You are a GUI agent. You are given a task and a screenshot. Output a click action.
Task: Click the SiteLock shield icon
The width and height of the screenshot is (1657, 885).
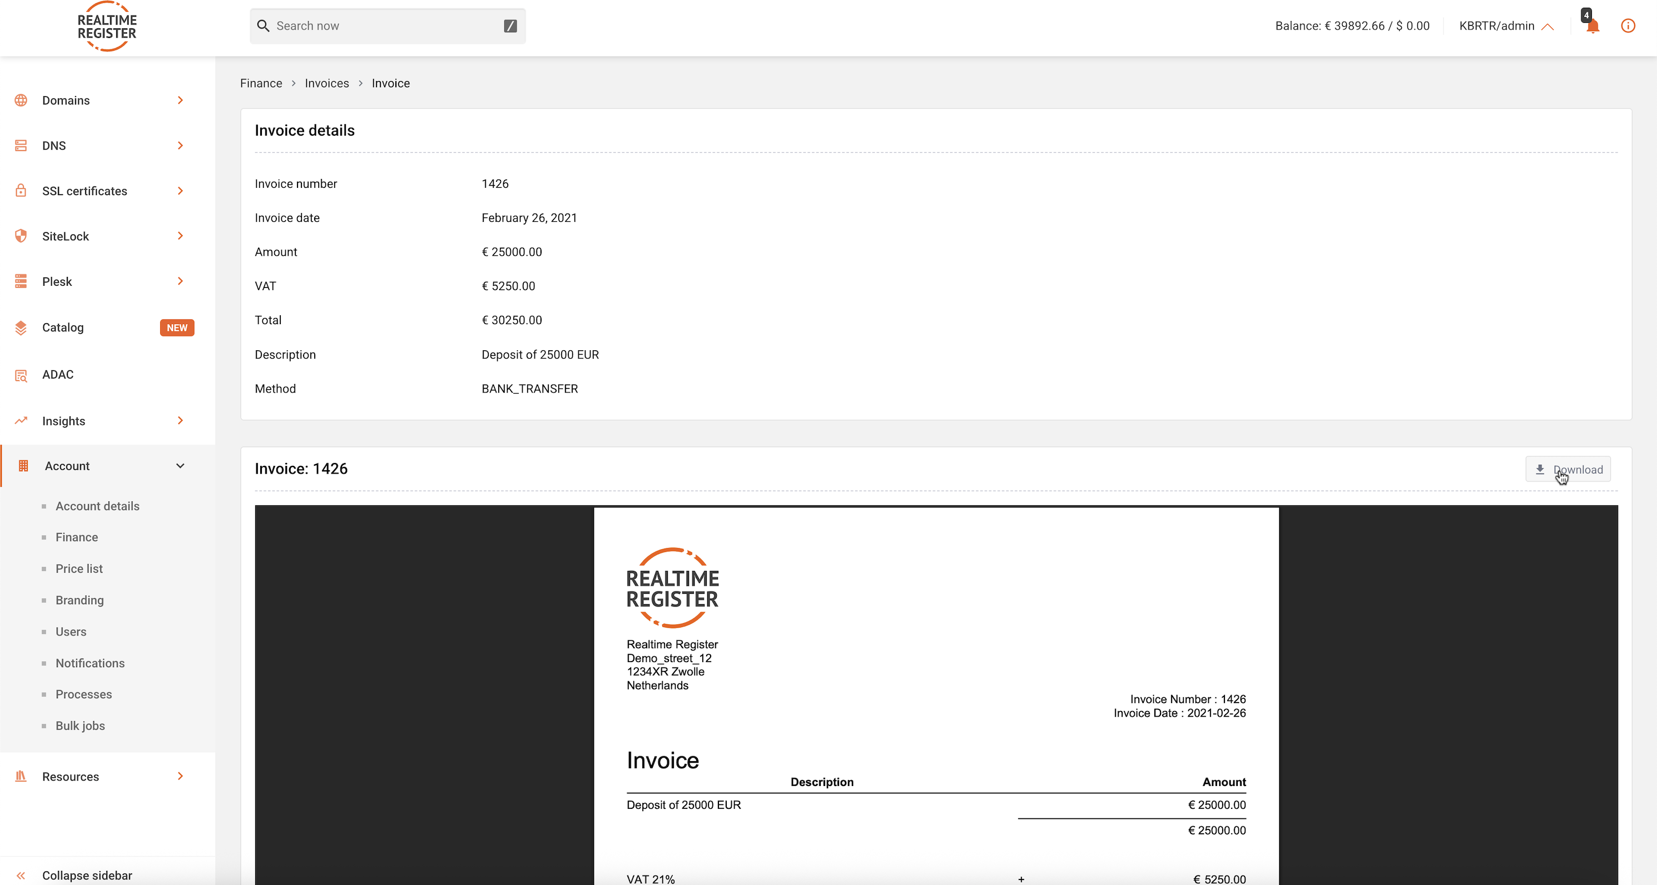point(21,236)
